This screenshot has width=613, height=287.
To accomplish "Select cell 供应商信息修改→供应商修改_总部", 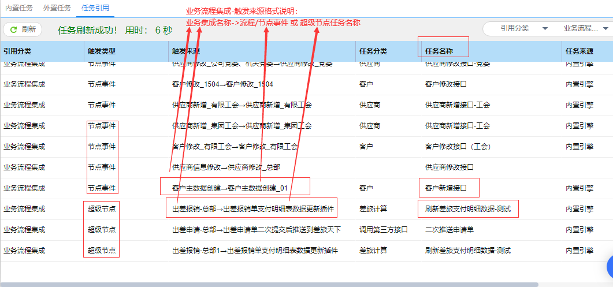I will (x=226, y=167).
